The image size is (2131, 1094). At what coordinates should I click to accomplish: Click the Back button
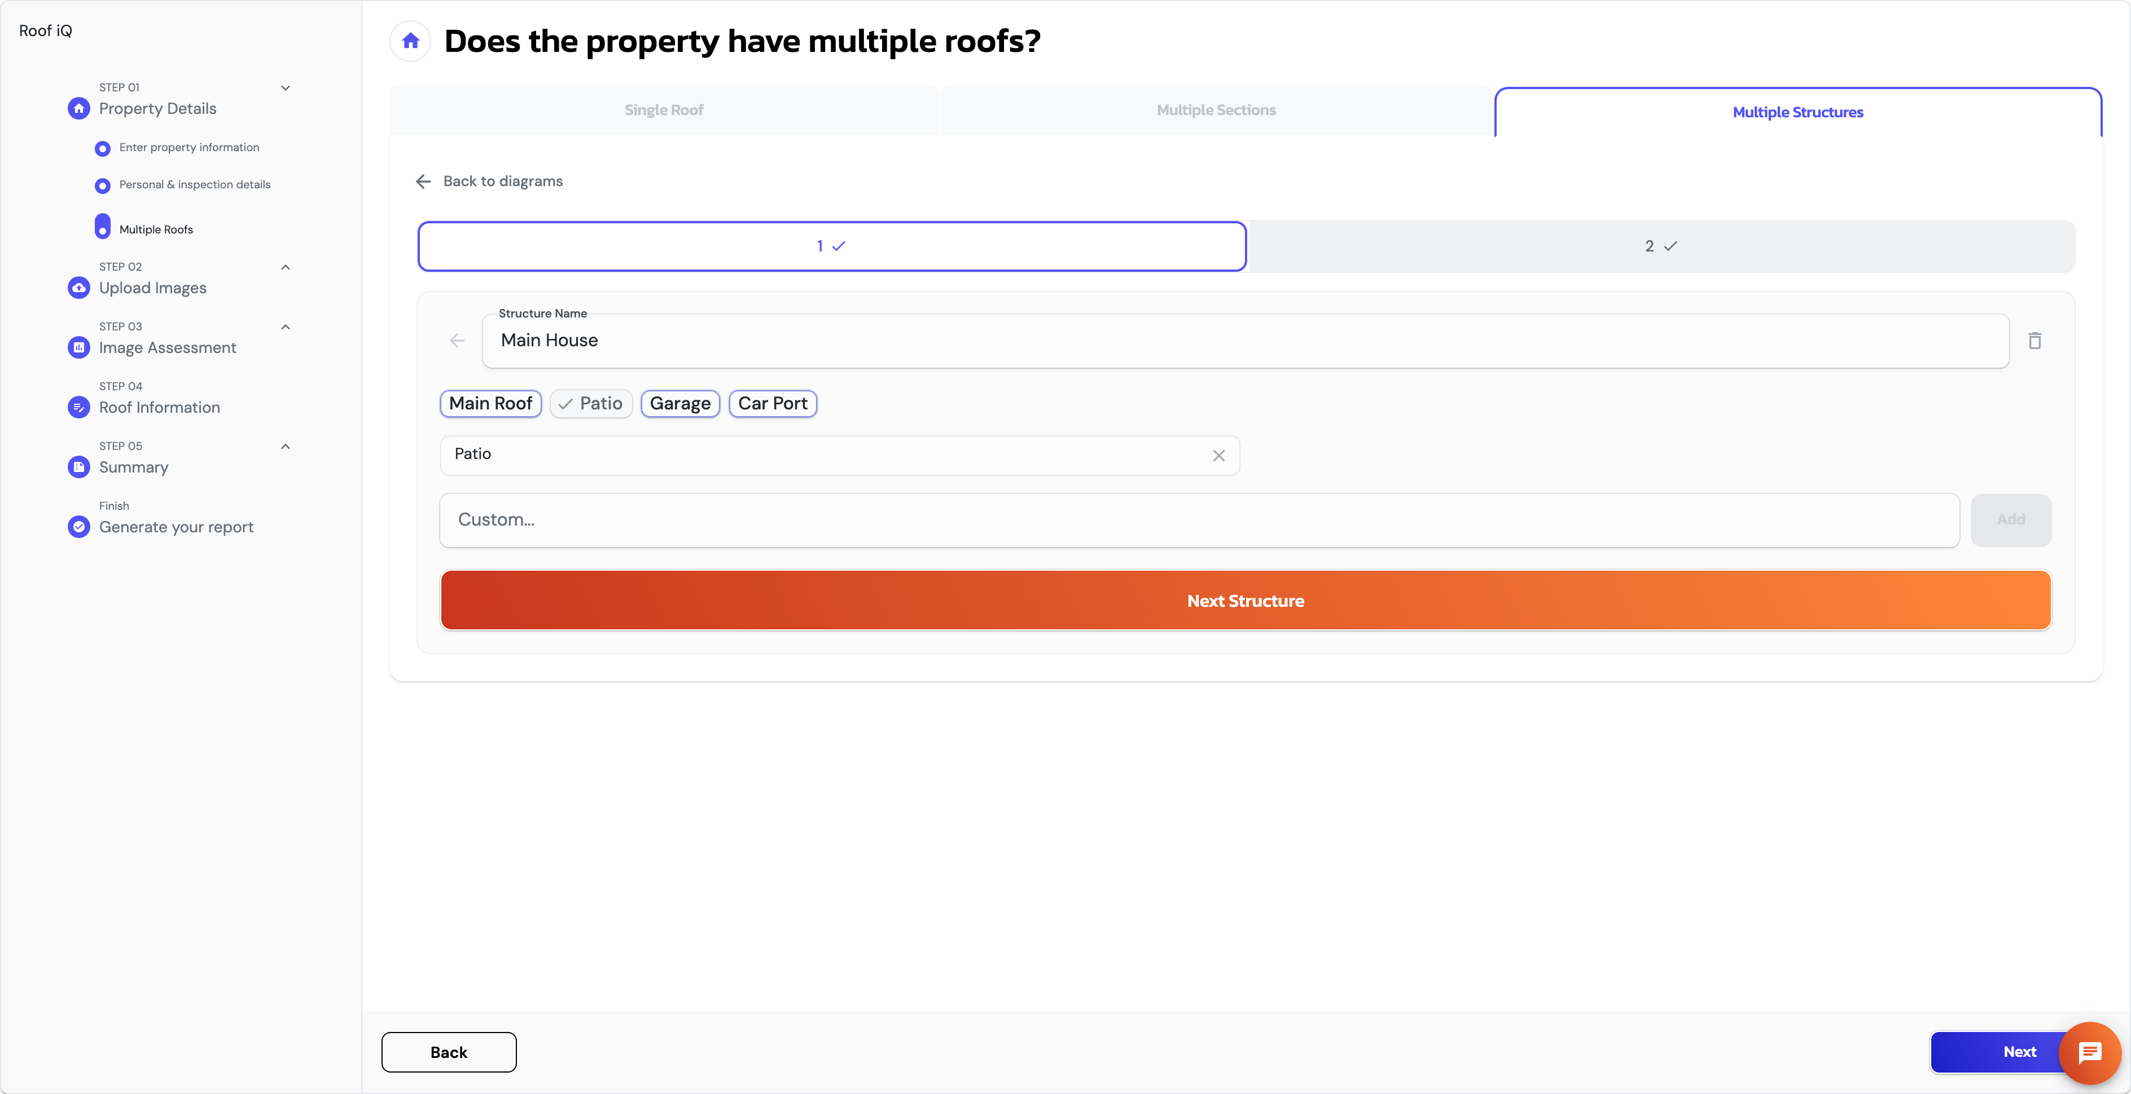tap(448, 1052)
